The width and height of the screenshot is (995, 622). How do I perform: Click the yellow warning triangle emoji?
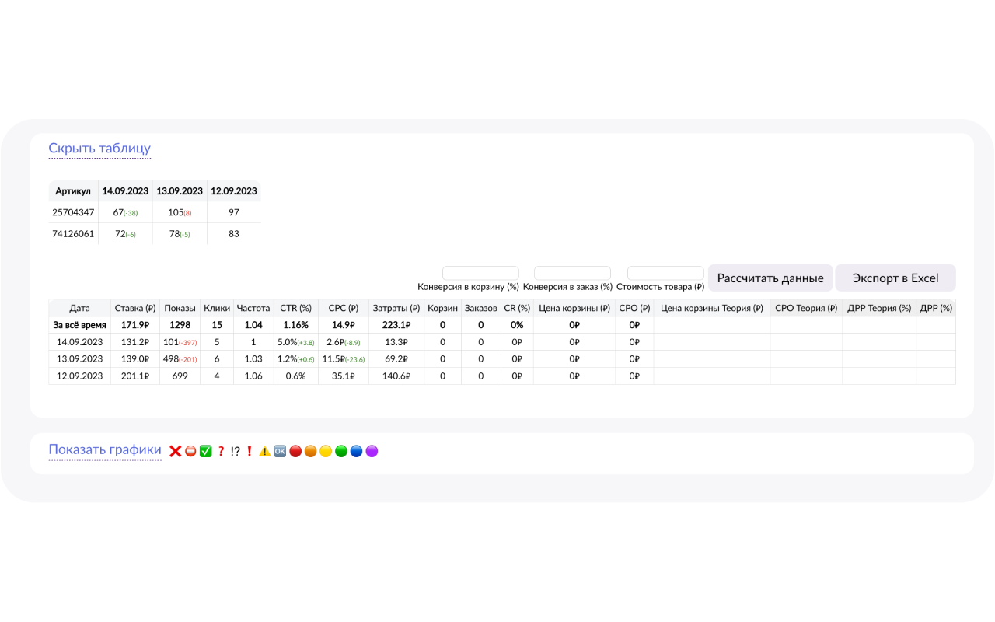(265, 451)
